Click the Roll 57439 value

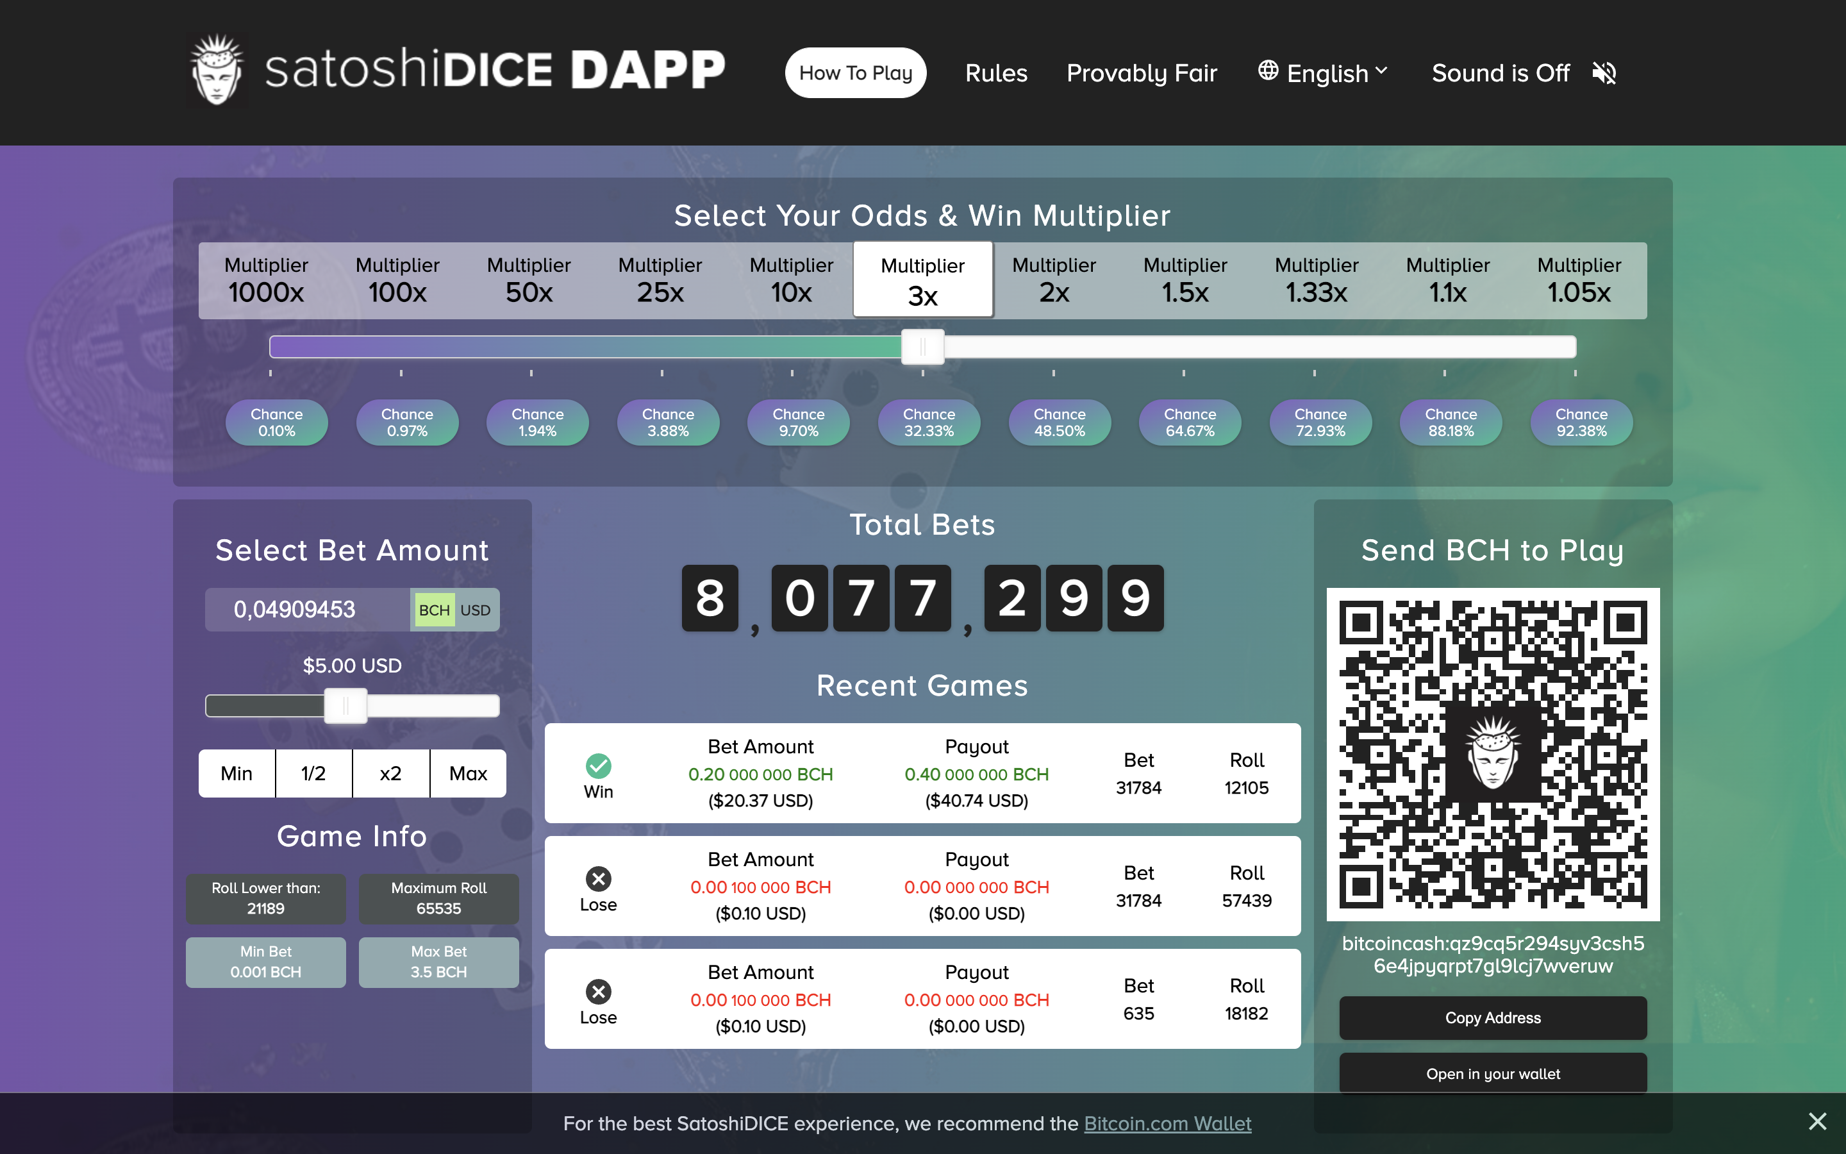tap(1247, 901)
